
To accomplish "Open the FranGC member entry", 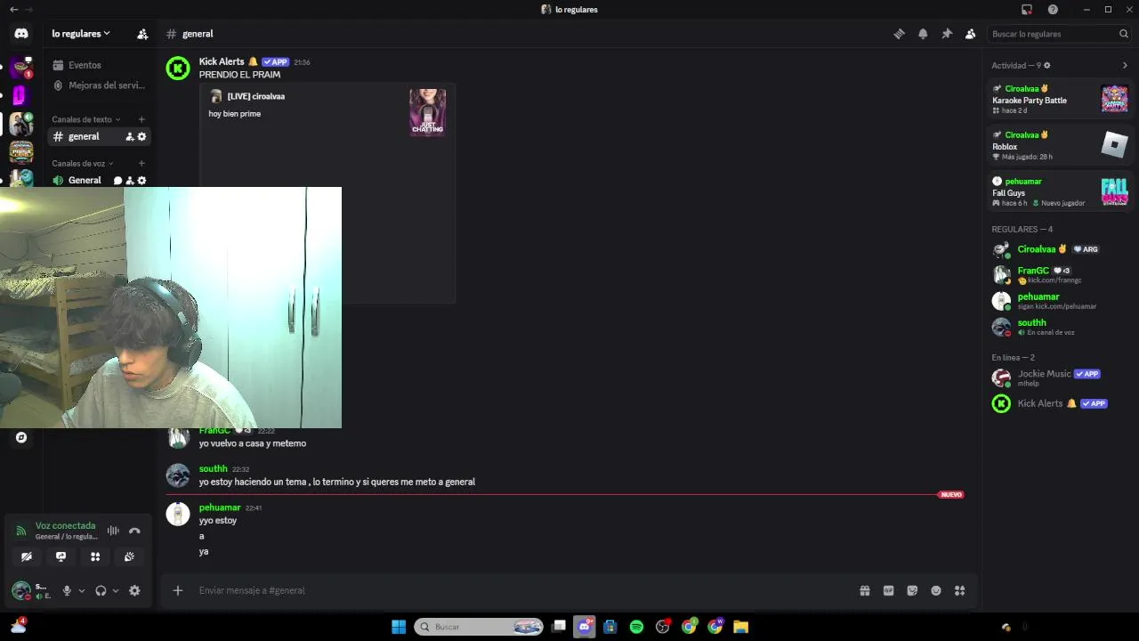I will pos(1060,274).
